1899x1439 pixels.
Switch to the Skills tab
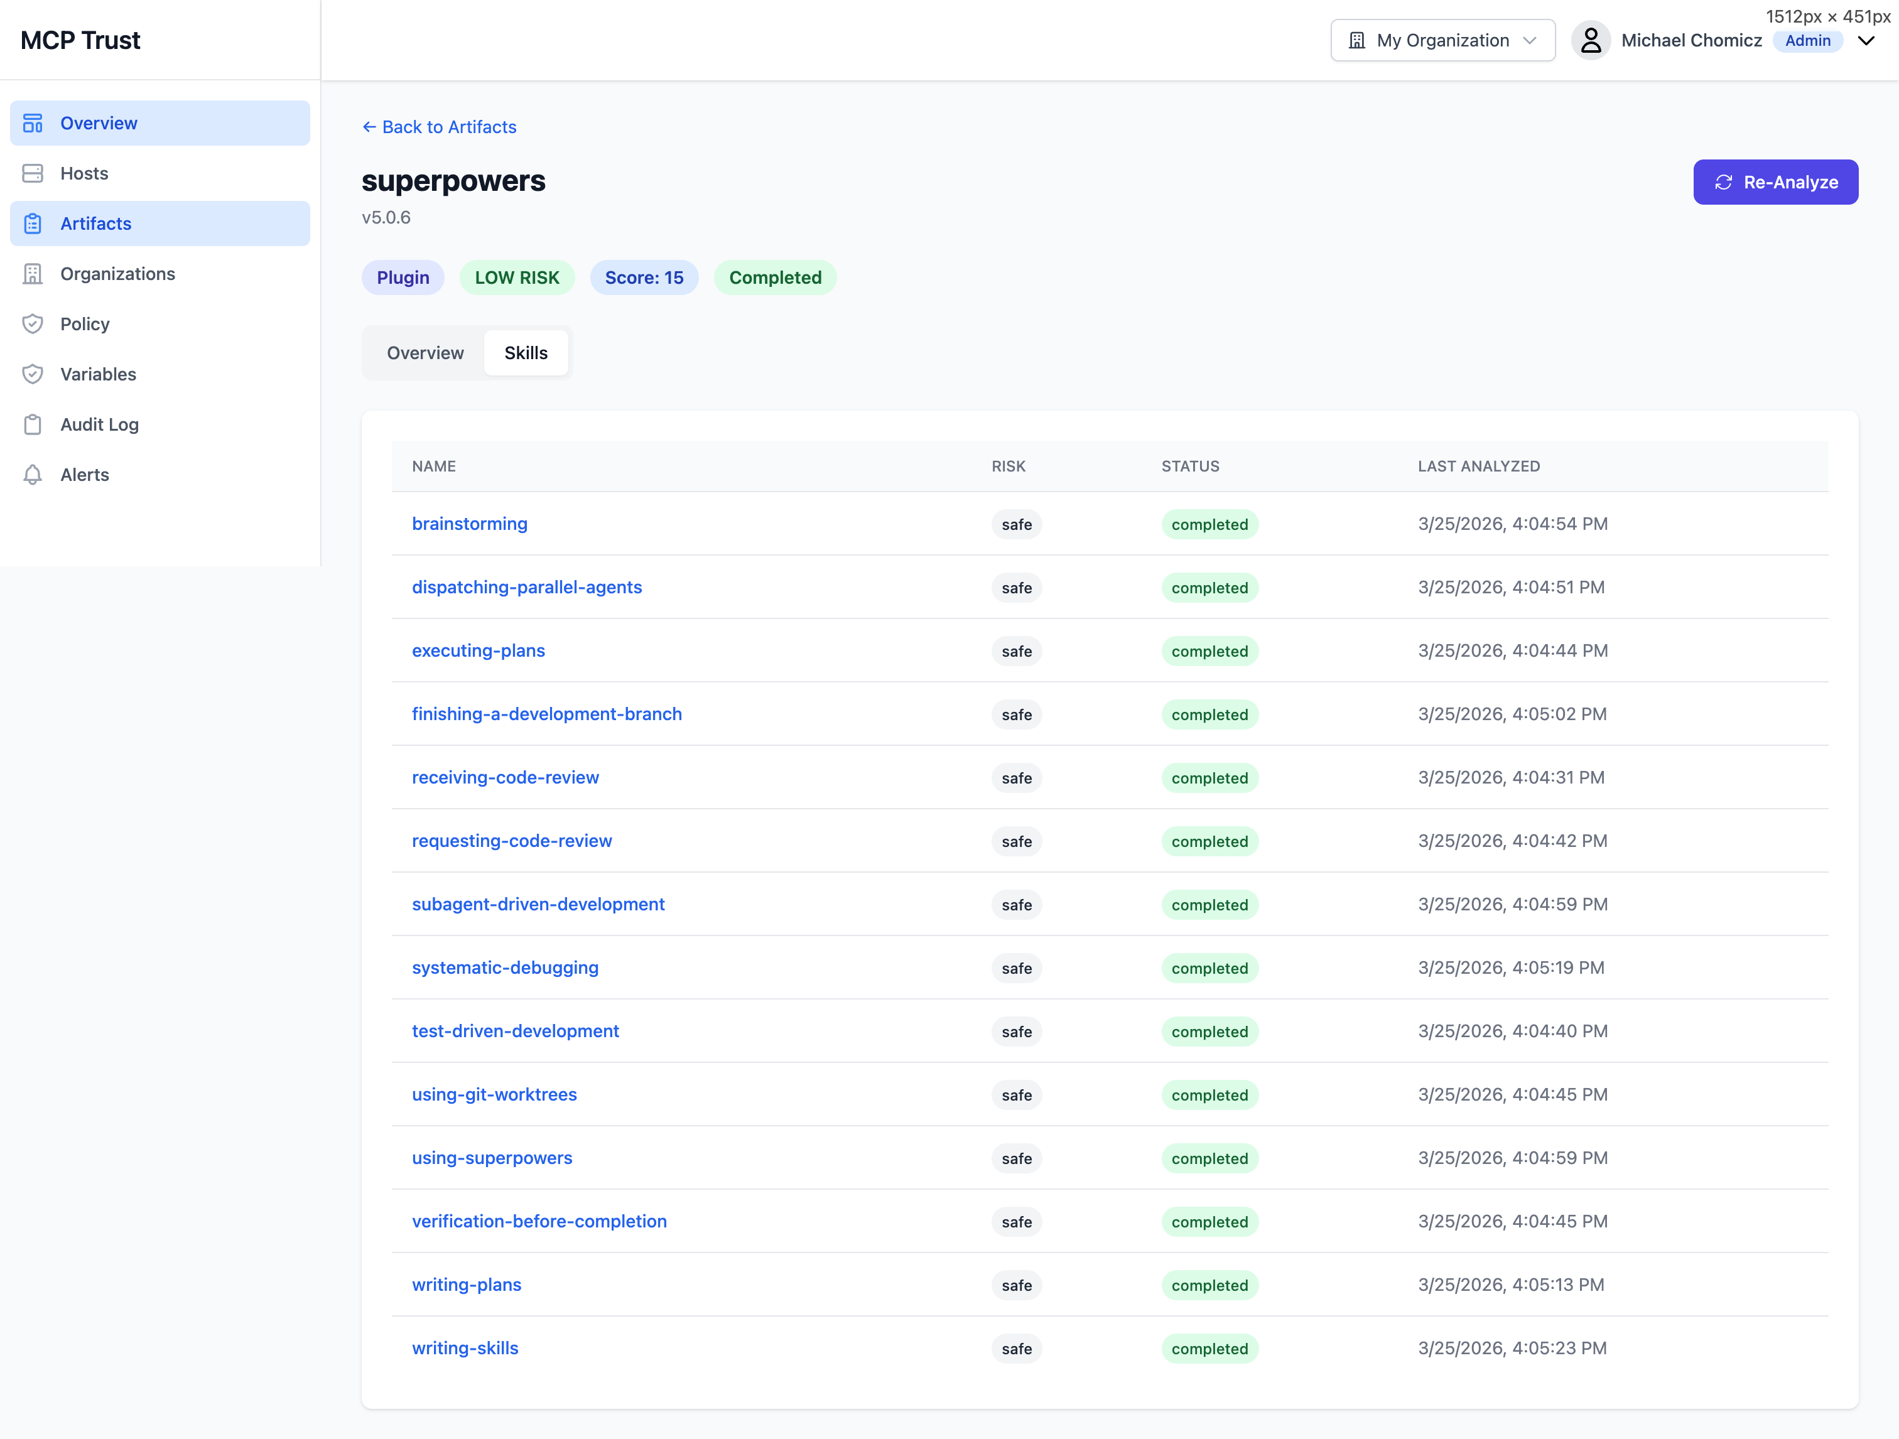tap(526, 352)
